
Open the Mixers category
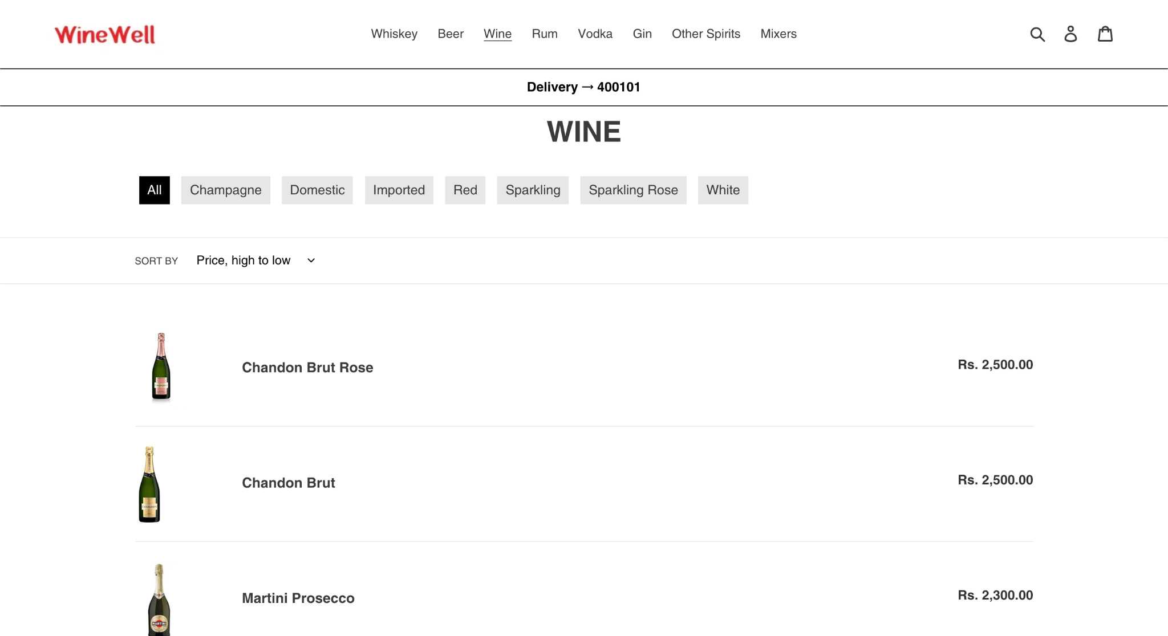tap(778, 34)
